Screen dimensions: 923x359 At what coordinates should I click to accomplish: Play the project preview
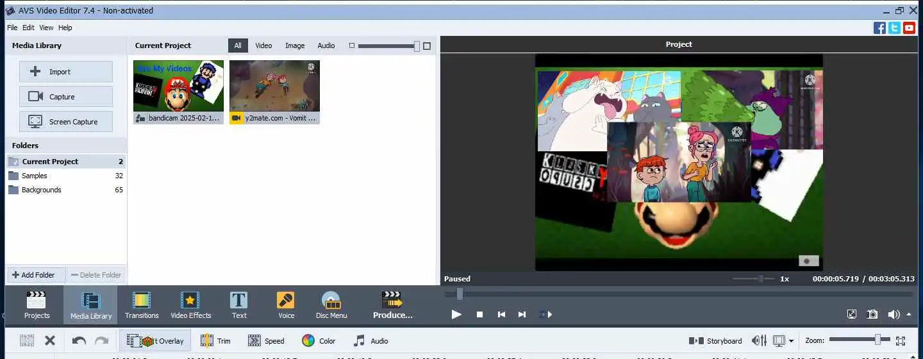[x=456, y=314]
